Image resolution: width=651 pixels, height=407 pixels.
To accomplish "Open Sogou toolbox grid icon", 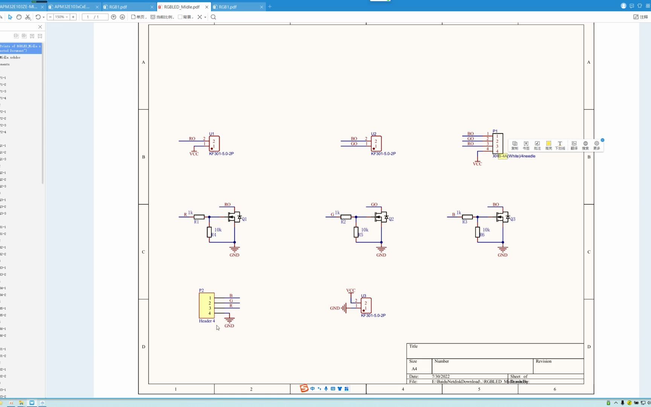I will [347, 389].
